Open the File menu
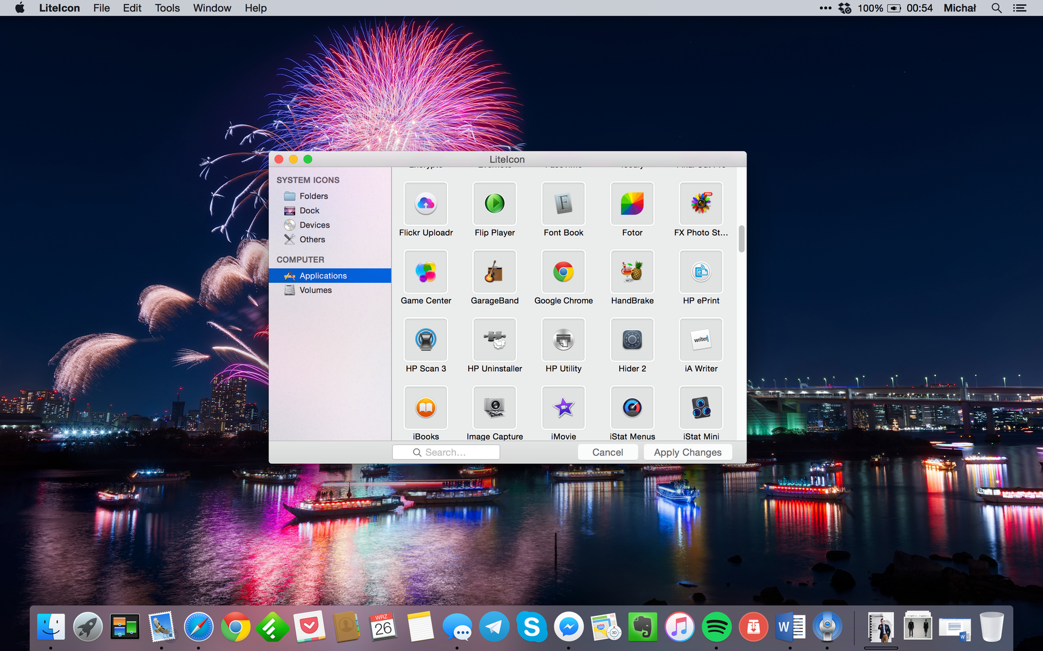The height and width of the screenshot is (651, 1043). click(x=102, y=8)
